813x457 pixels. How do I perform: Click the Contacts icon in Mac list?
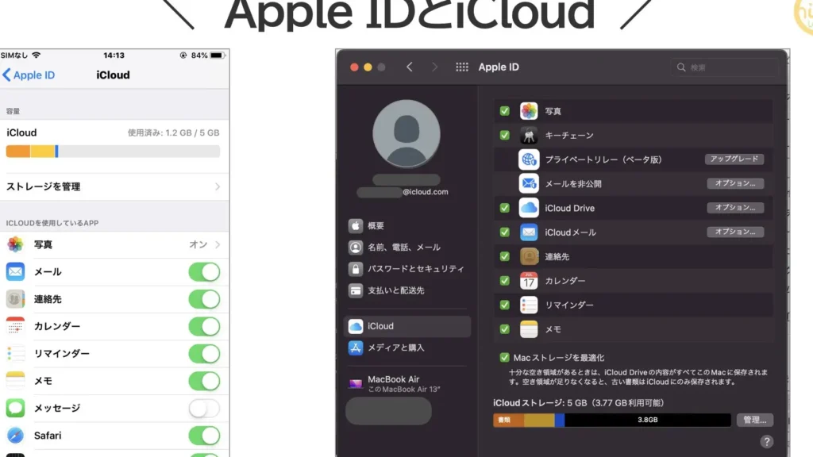click(x=528, y=256)
